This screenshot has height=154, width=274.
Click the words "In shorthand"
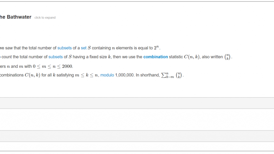(148, 75)
